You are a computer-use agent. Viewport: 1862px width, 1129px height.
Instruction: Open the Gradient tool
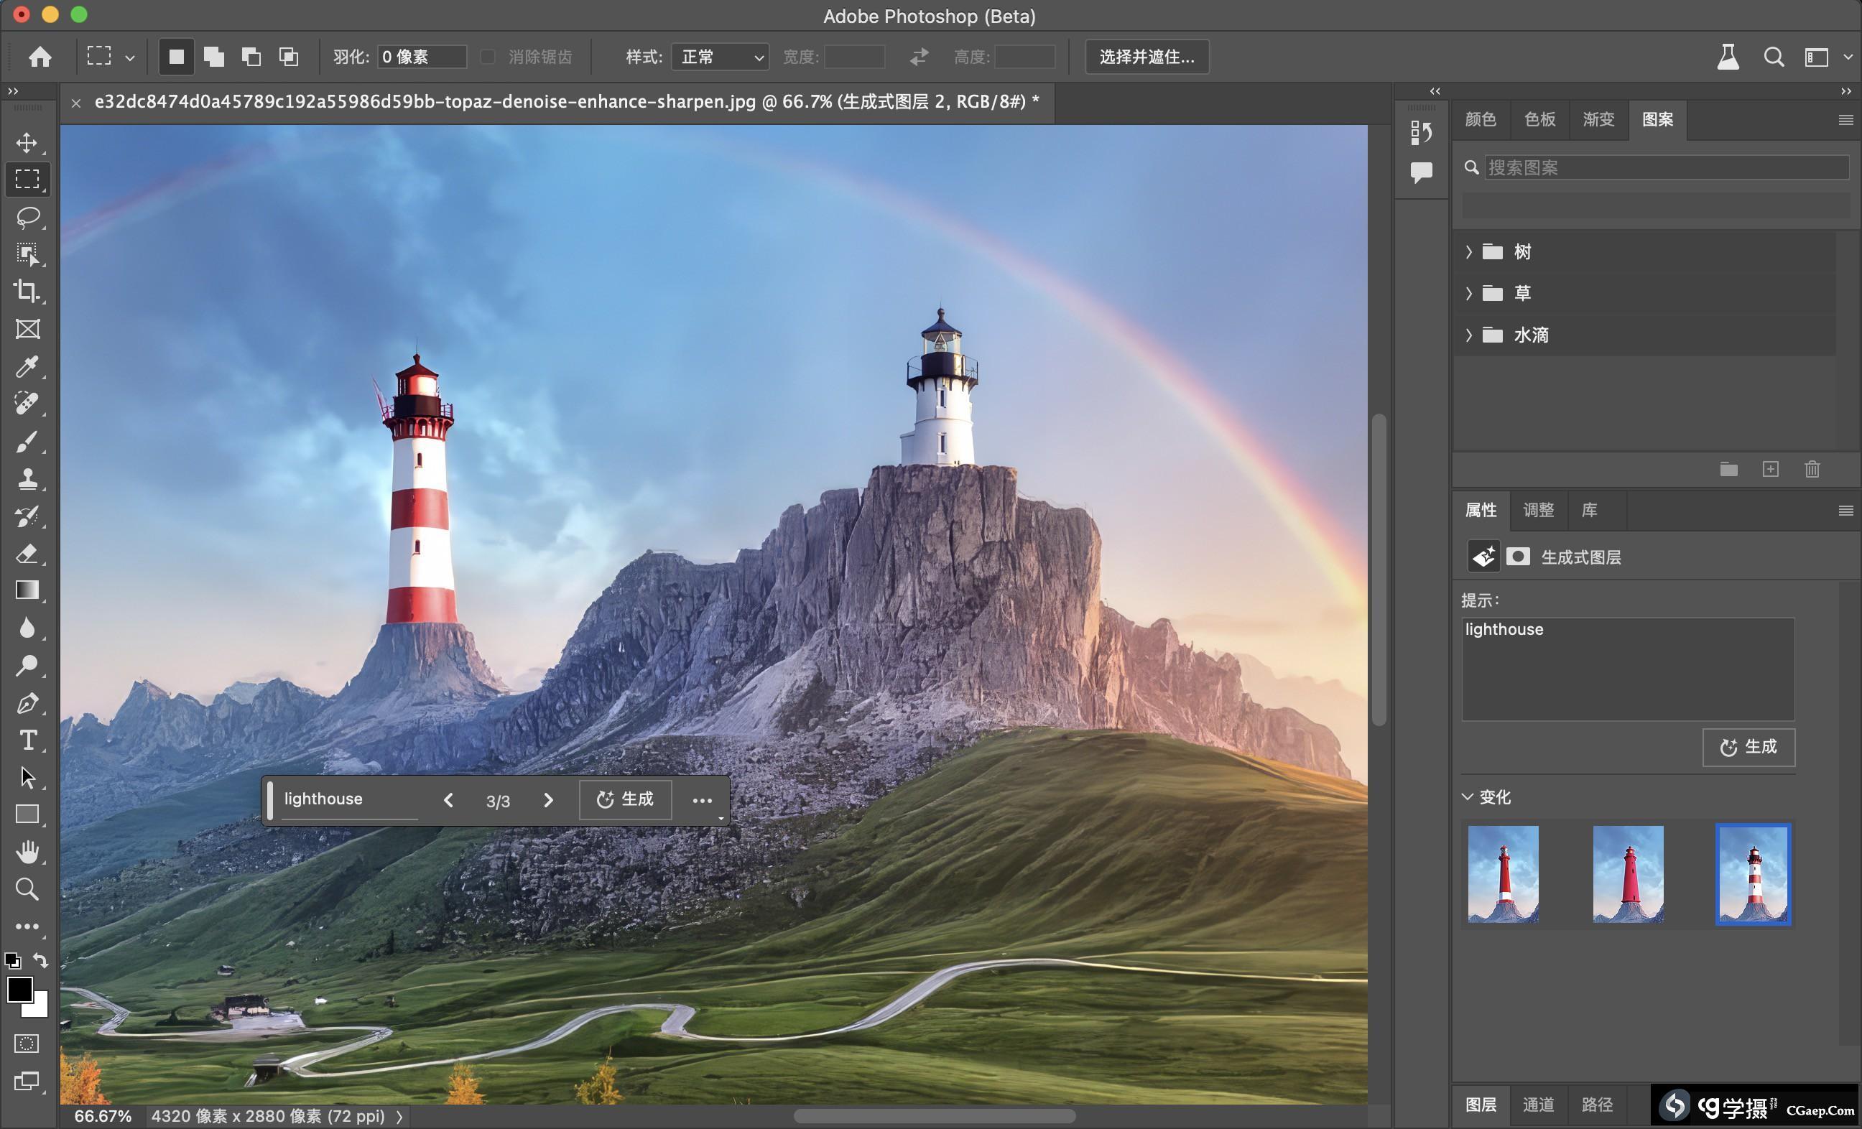point(27,590)
